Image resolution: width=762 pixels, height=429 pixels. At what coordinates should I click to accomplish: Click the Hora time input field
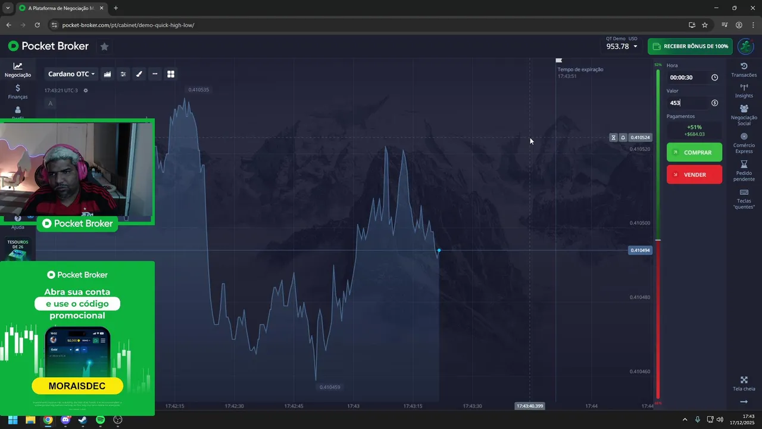pyautogui.click(x=694, y=77)
